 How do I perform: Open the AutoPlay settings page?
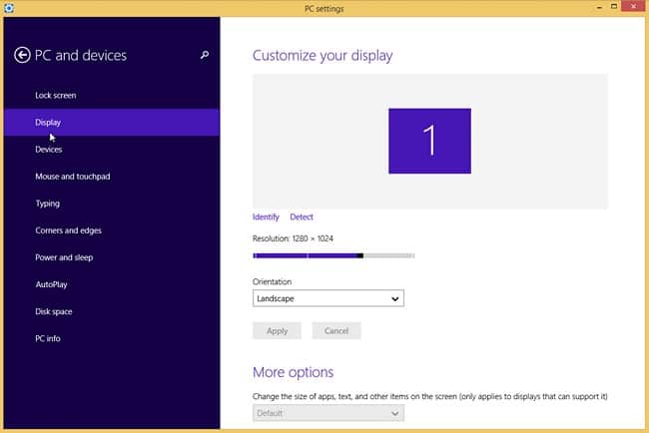pos(51,284)
